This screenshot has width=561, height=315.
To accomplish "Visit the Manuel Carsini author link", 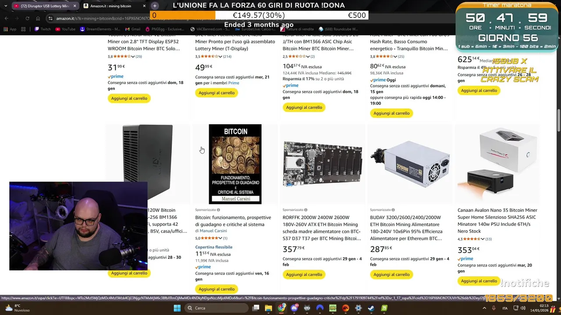I will click(213, 231).
